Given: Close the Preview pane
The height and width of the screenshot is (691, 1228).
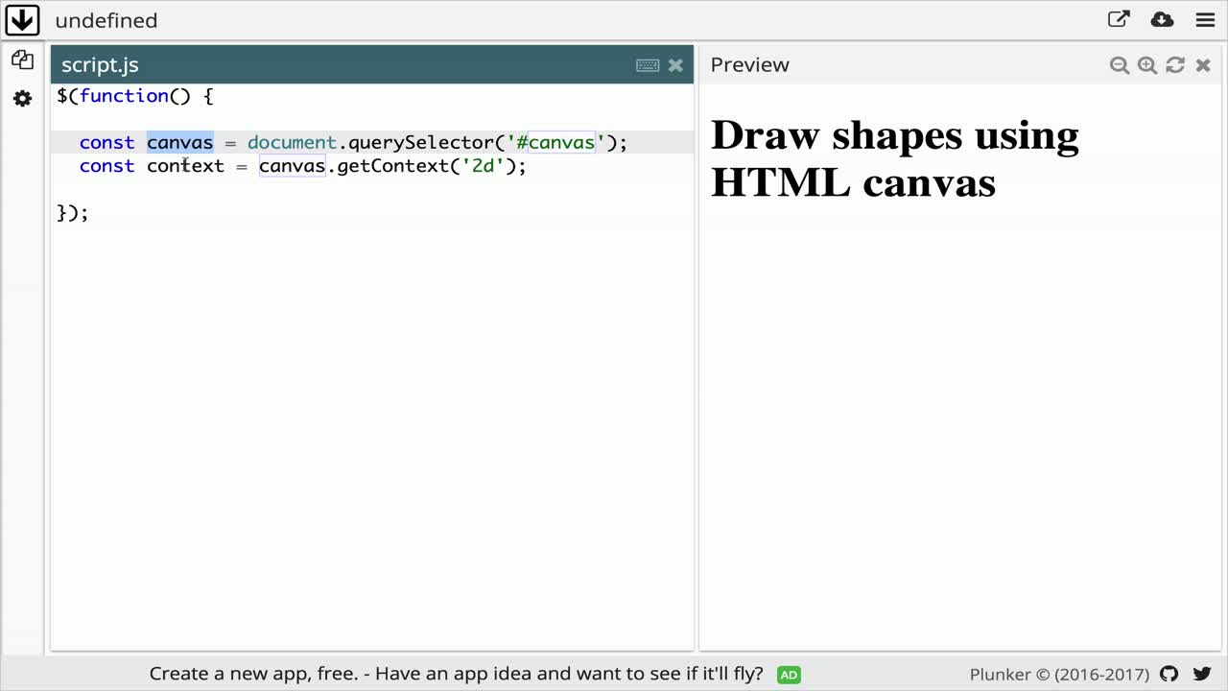Looking at the screenshot, I should [1203, 65].
